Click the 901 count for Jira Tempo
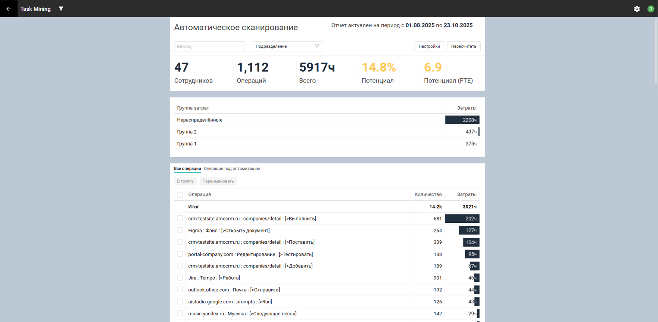Image resolution: width=658 pixels, height=322 pixels. [x=437, y=278]
